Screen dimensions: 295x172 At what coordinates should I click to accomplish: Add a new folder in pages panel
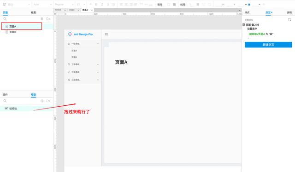coord(48,19)
